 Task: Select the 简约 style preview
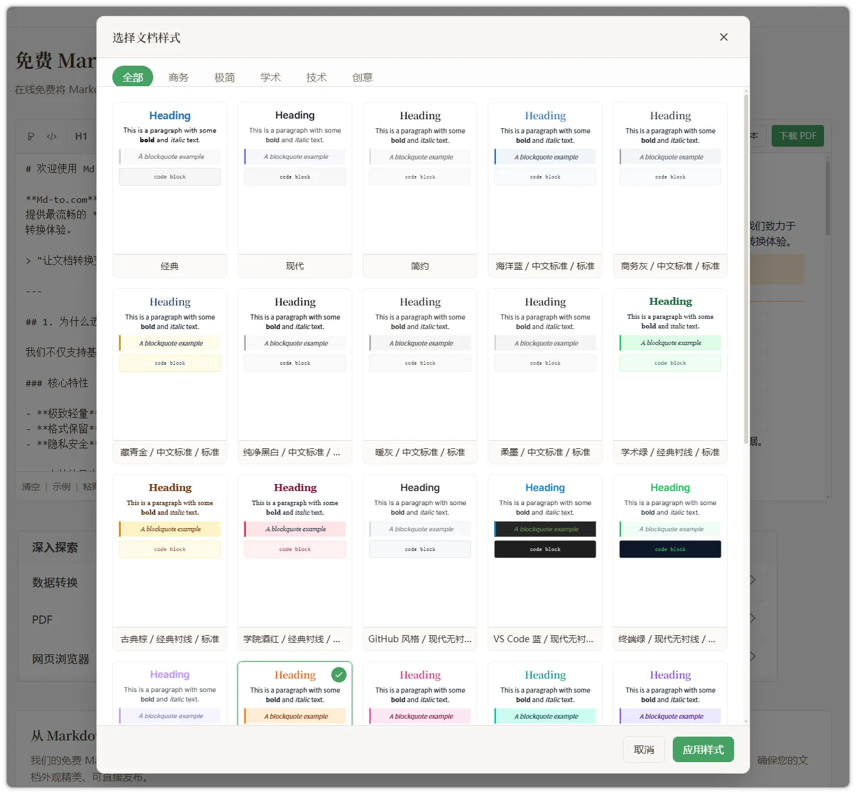pos(420,189)
